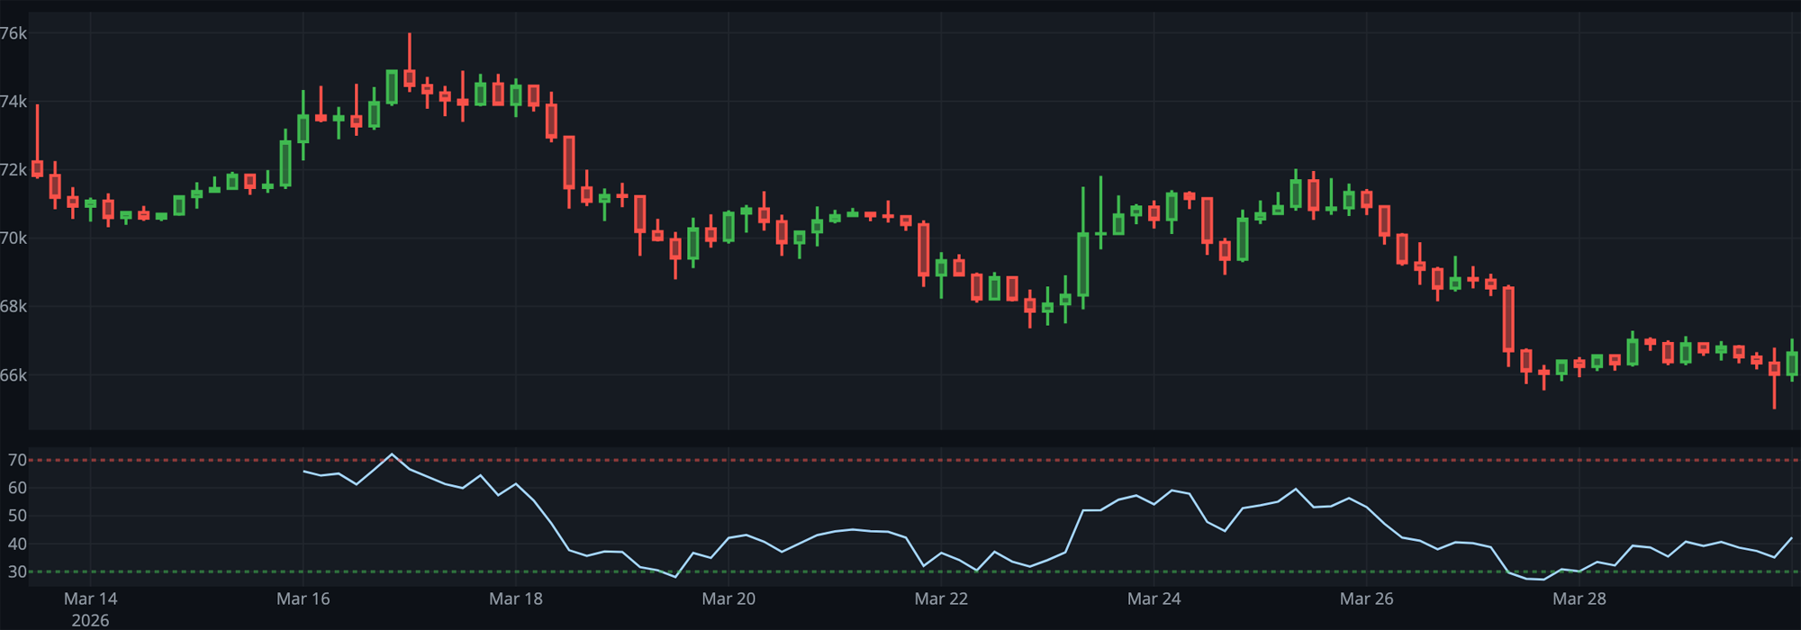Screen dimensions: 1801x630
Task: Click the first red candle on the chart
Action: tap(37, 168)
